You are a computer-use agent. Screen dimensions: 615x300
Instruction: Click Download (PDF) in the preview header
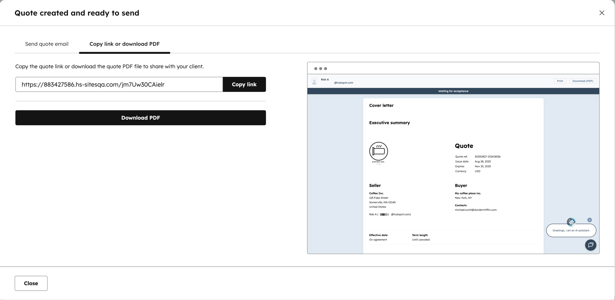[x=582, y=81]
